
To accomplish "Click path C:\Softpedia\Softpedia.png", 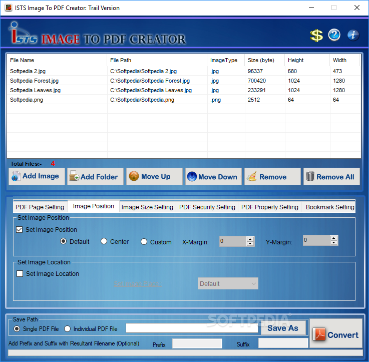I will click(x=142, y=100).
